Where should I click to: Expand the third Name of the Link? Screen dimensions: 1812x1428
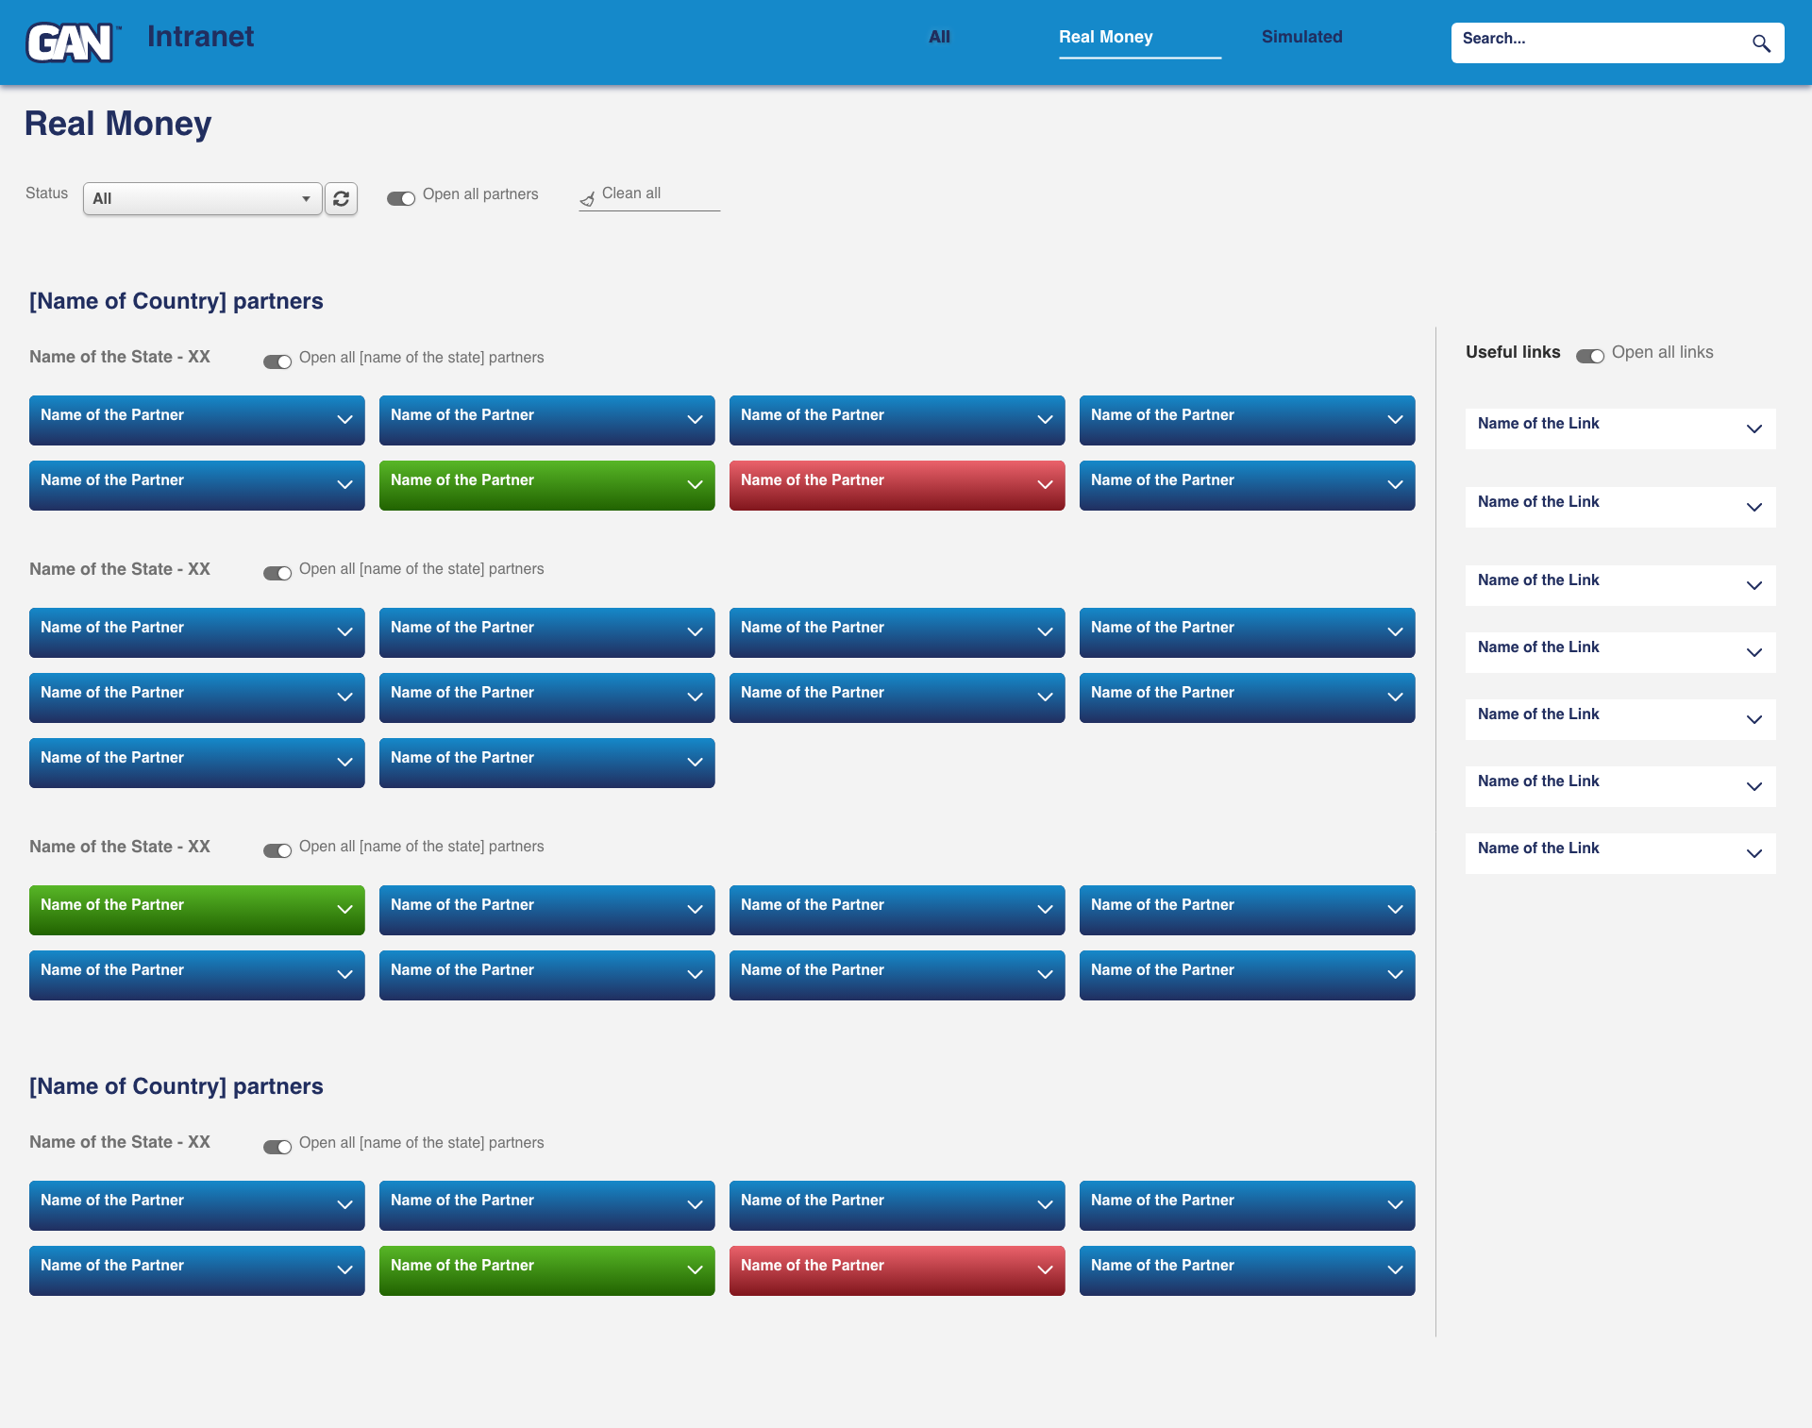pos(1619,585)
